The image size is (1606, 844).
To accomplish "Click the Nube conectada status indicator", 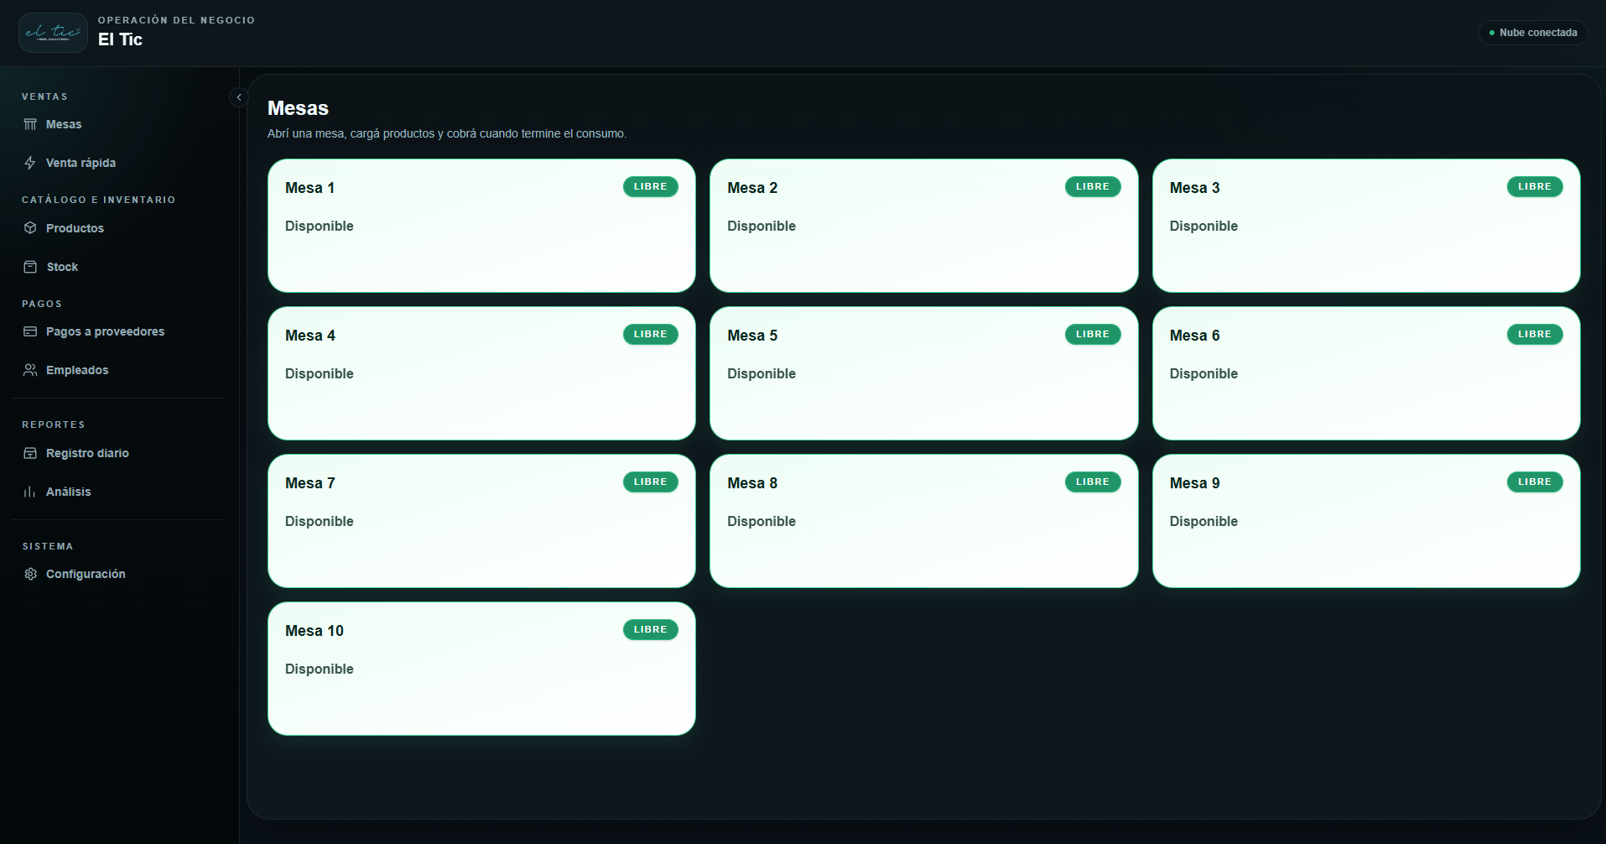I will 1533,33.
